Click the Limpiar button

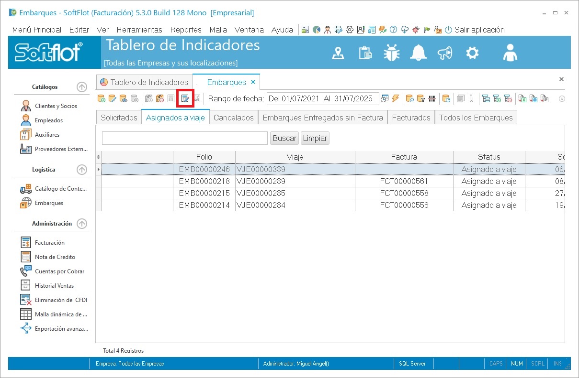click(315, 139)
